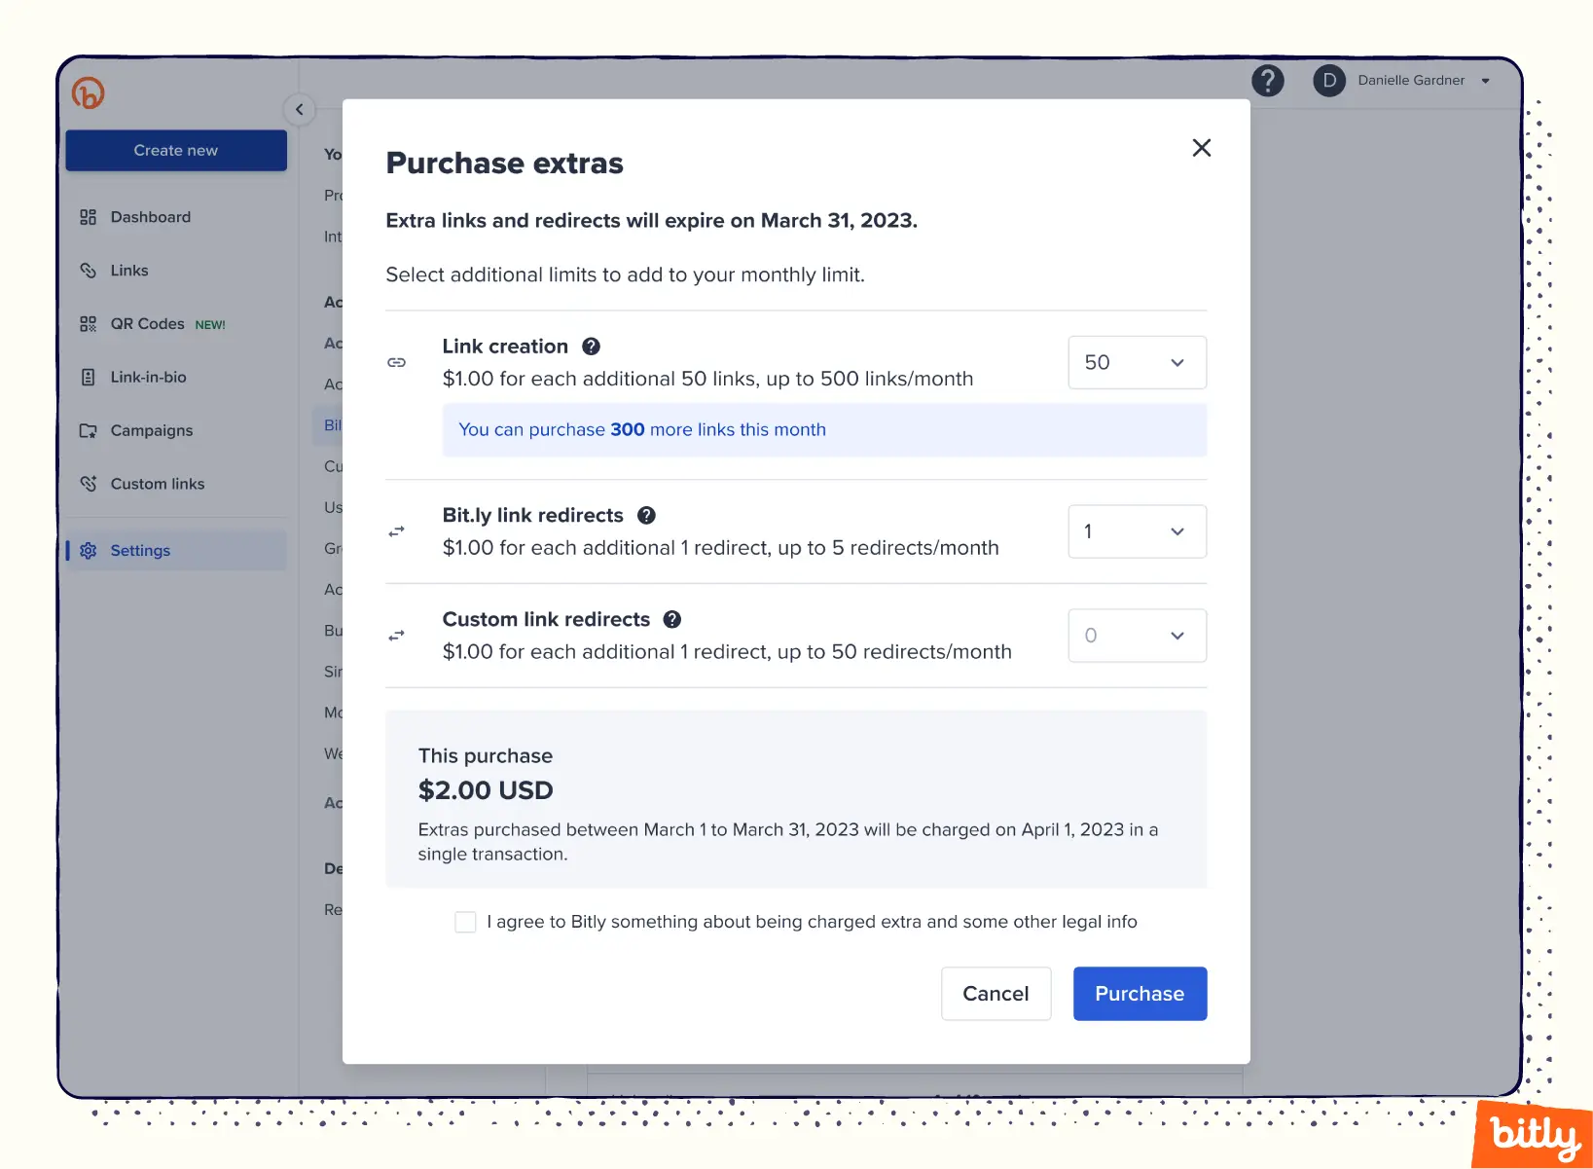Click the Bit.ly link redirects help icon
This screenshot has width=1593, height=1169.
[x=646, y=516]
